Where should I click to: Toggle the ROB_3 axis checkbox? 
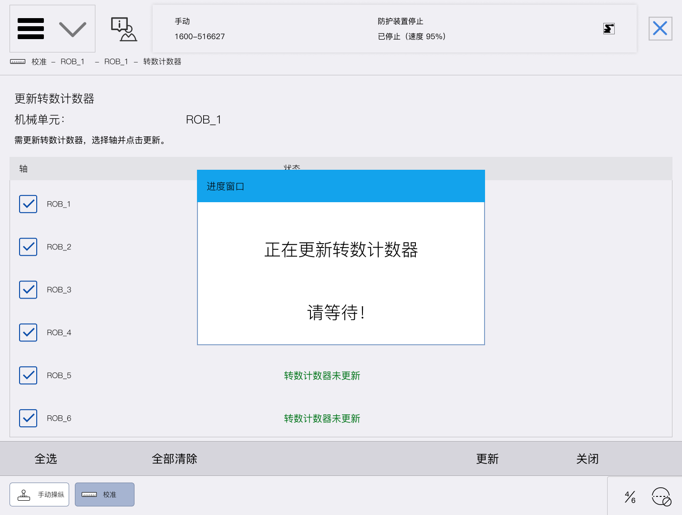(x=28, y=290)
